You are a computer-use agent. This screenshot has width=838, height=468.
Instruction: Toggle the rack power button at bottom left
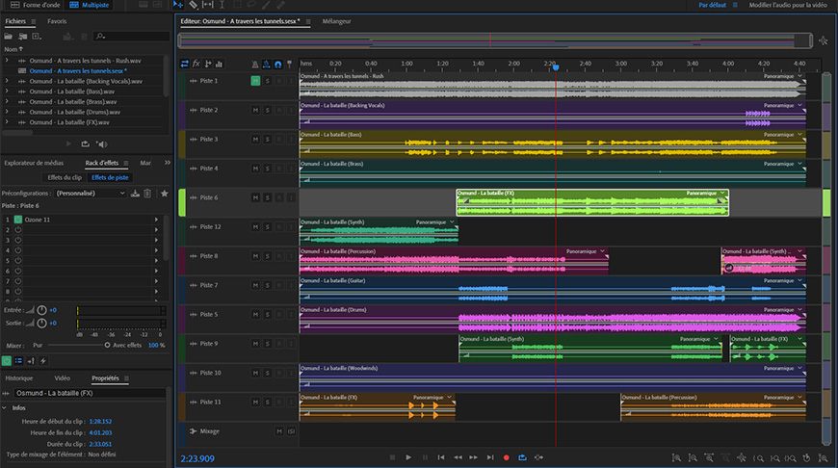7,361
